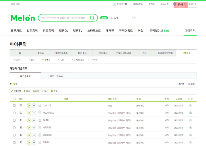Screen dimensions: 206x146
Task: Open the 플레이리스트 tab in 마이뮤직
Action: 61,53
